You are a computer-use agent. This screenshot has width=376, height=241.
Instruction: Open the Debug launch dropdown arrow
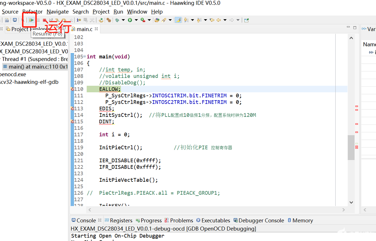[x=123, y=20]
